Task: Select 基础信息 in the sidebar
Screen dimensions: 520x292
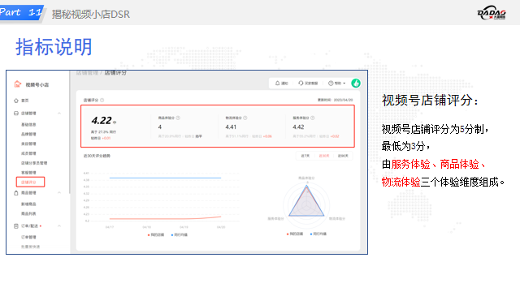Action: click(28, 124)
